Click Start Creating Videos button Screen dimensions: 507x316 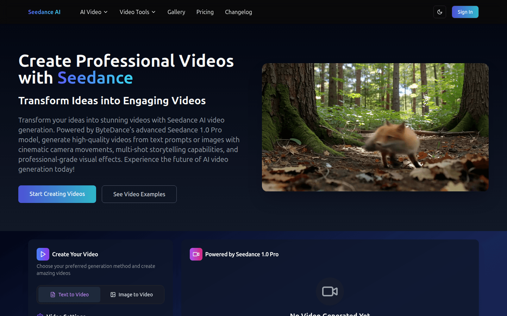57,194
